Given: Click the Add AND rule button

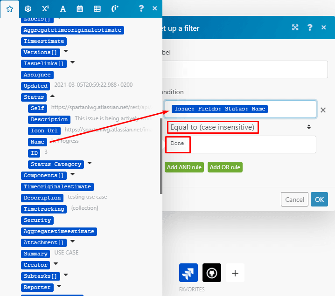Looking at the screenshot, I should click(184, 167).
